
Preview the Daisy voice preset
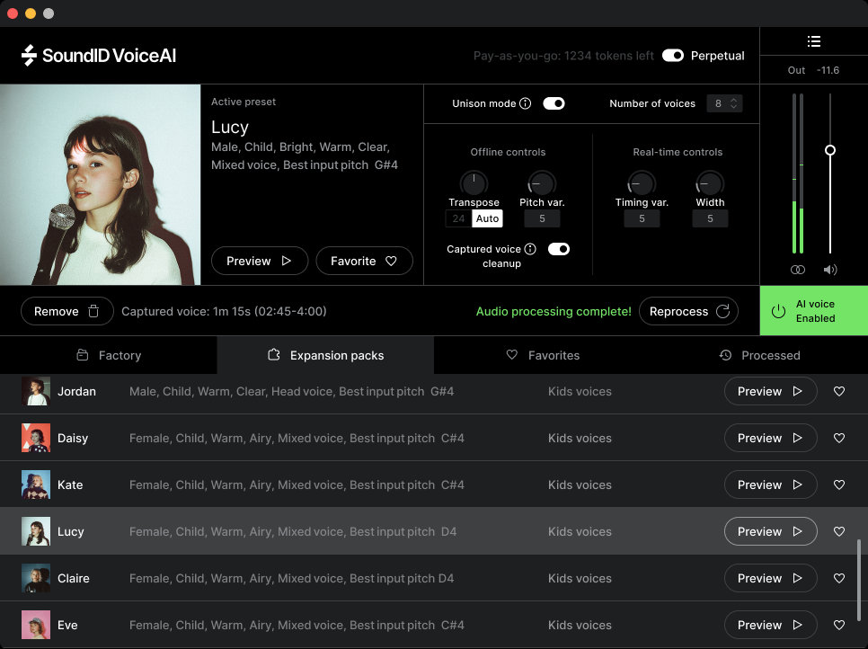point(770,438)
